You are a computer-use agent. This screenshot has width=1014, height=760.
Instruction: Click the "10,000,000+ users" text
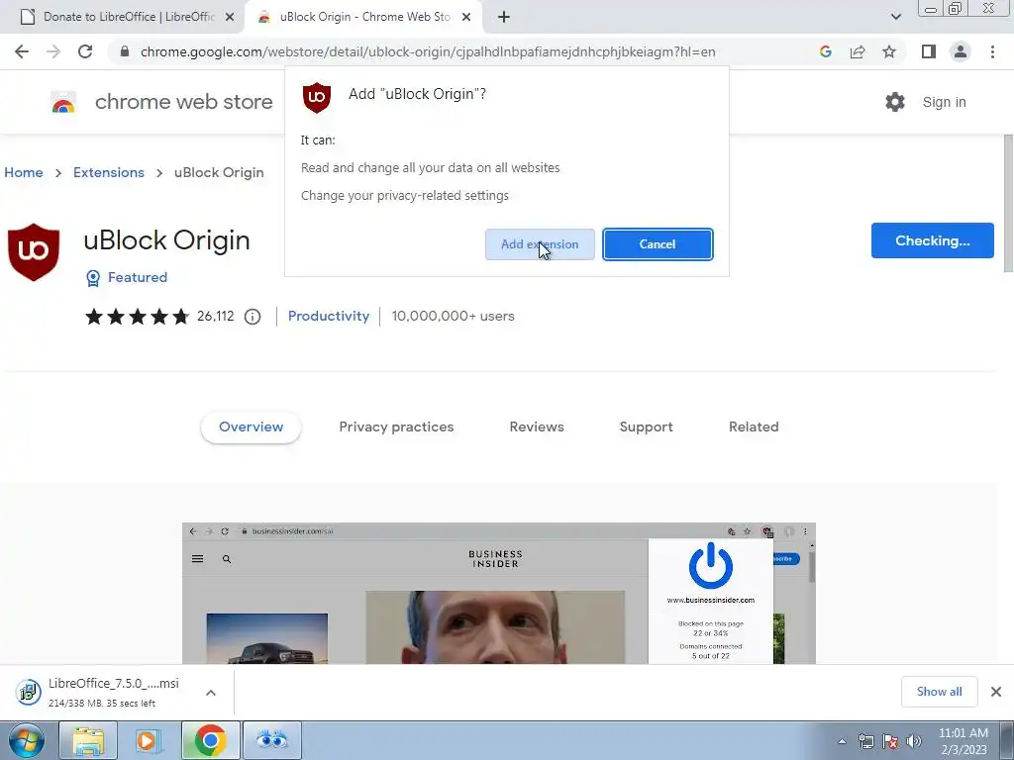tap(453, 316)
